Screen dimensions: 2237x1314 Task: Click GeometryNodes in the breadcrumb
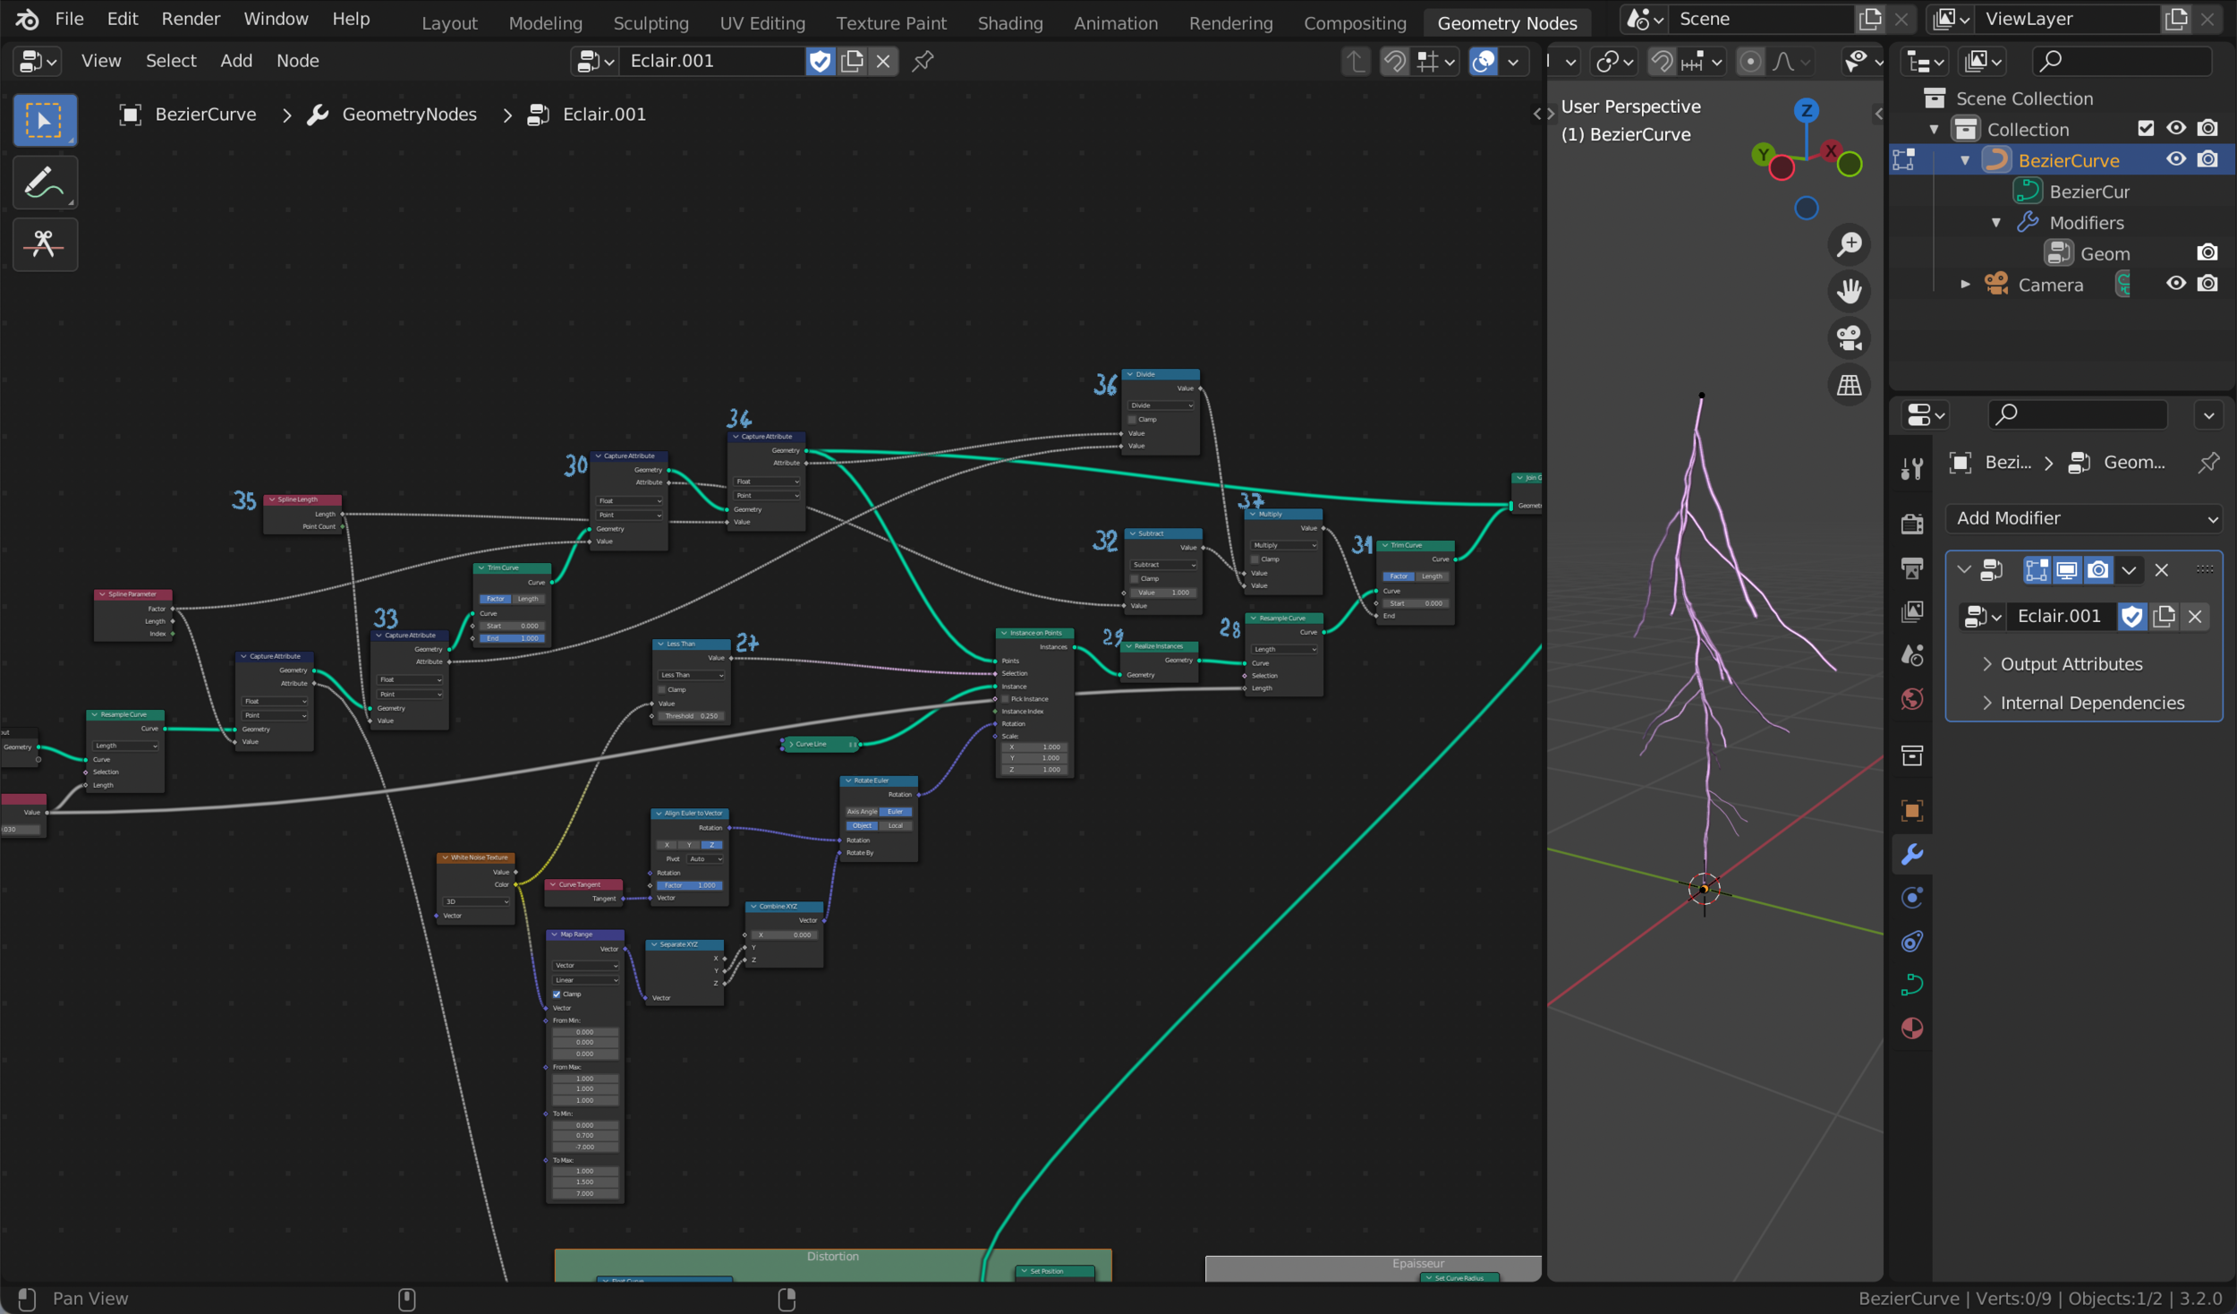[x=409, y=115]
